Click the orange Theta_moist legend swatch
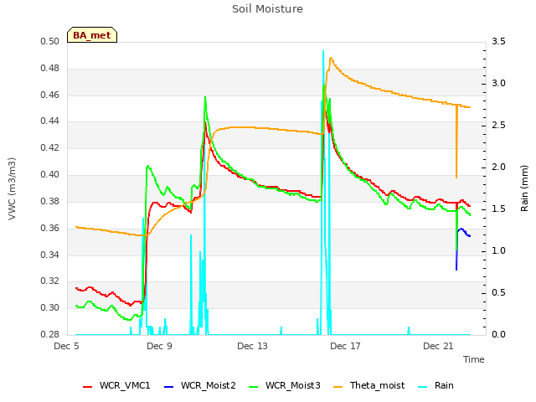Screen dimensions: 536x402 coord(338,387)
